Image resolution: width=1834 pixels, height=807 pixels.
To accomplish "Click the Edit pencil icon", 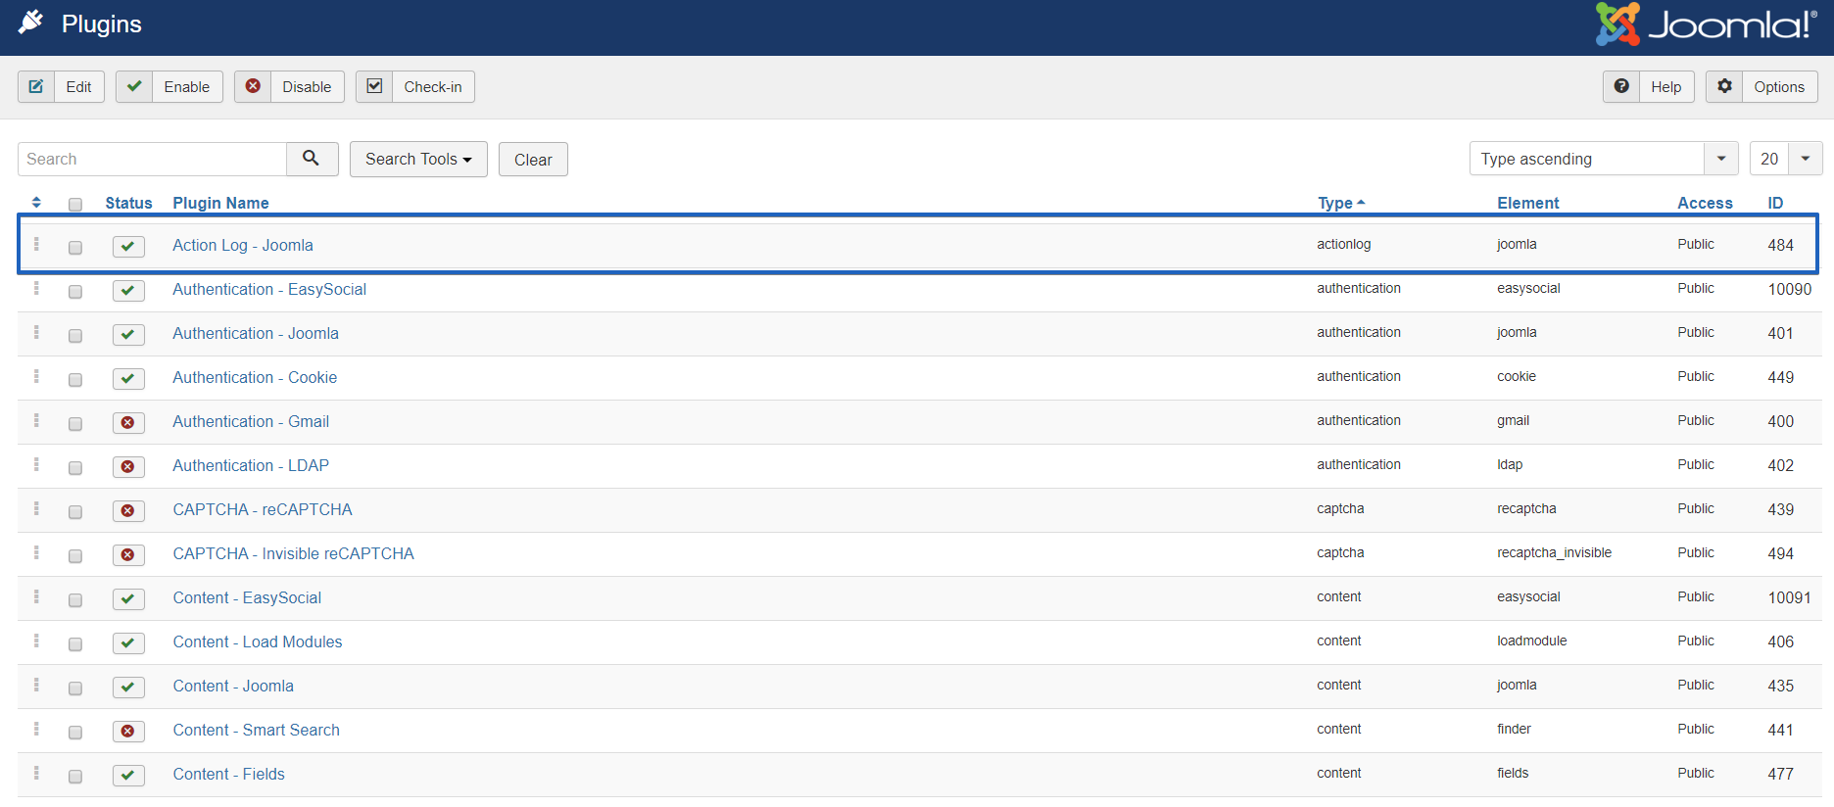I will [36, 86].
